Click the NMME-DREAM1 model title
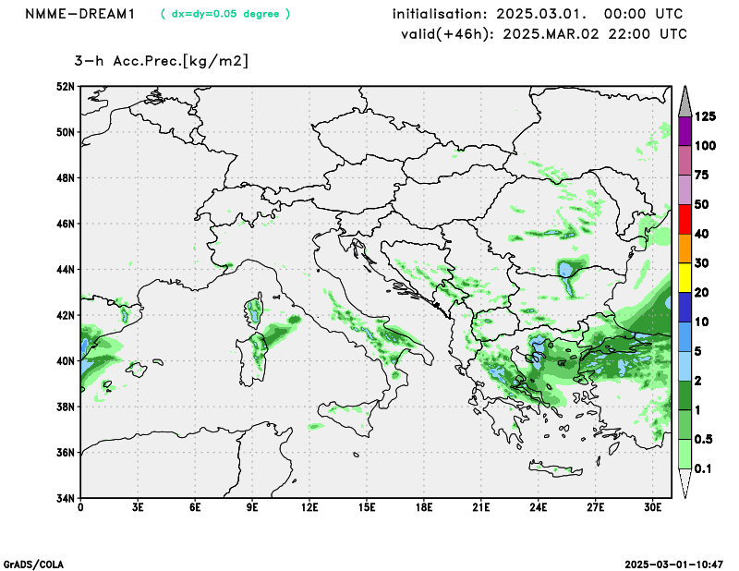The image size is (739, 571). click(80, 14)
